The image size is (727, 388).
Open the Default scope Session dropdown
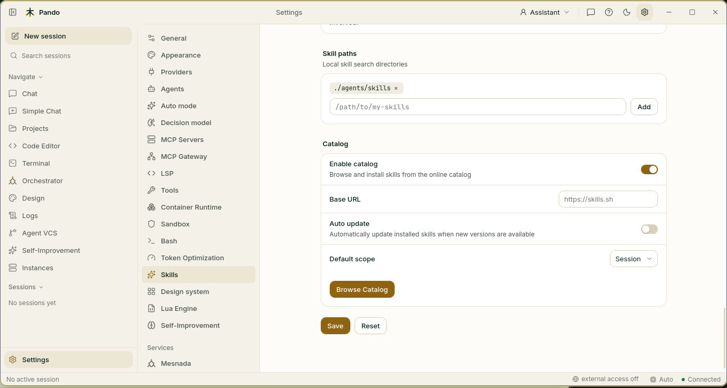click(633, 259)
